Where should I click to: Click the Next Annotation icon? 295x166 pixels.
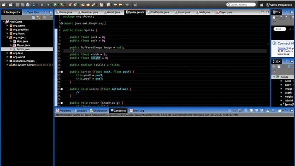tap(101, 5)
